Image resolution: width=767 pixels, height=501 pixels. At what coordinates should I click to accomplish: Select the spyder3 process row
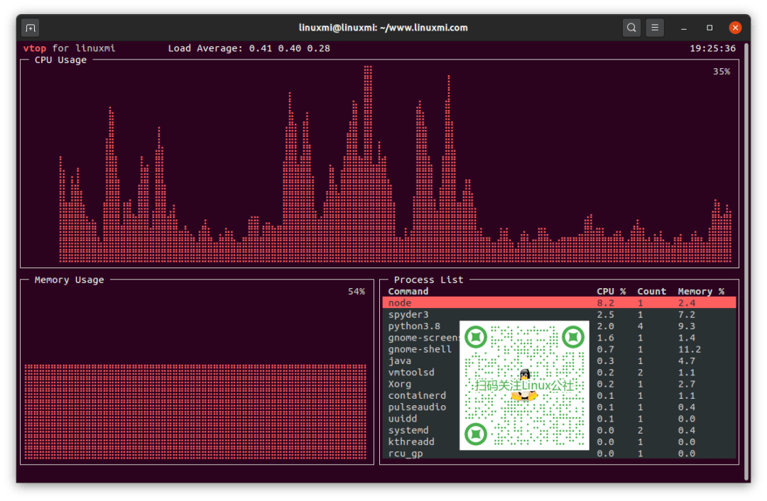point(408,314)
